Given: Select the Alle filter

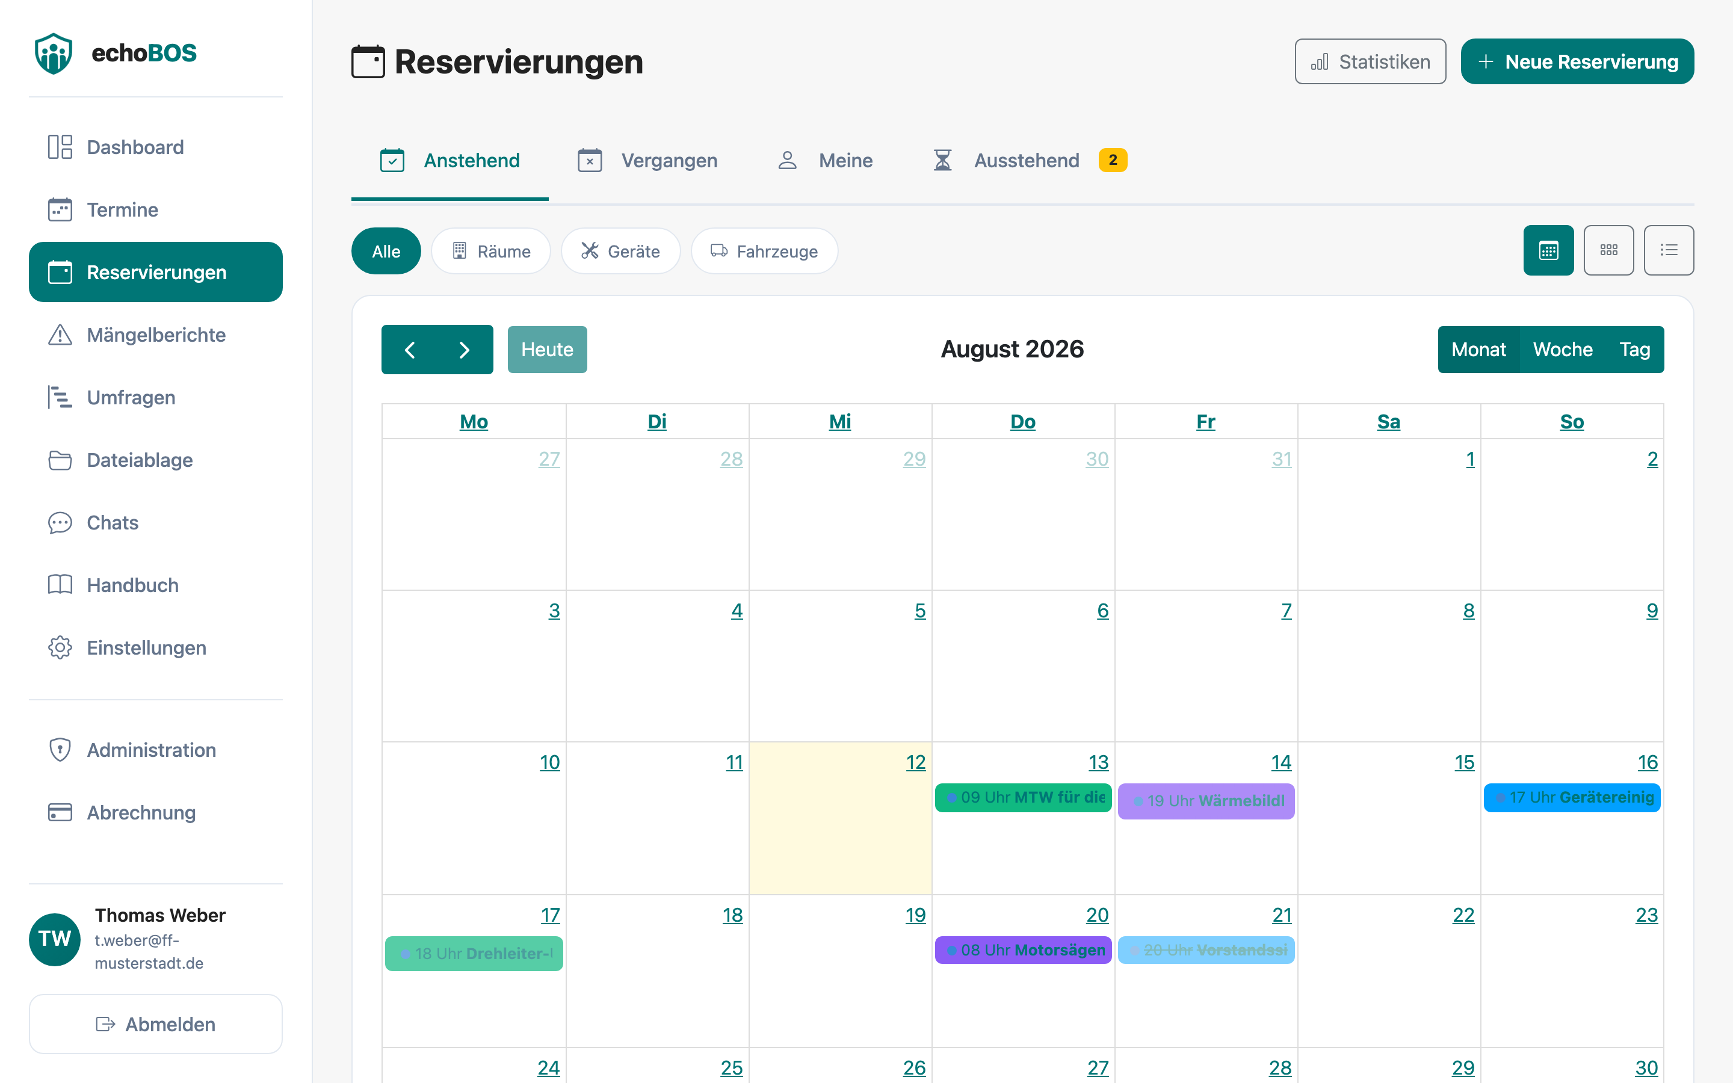Looking at the screenshot, I should [386, 251].
